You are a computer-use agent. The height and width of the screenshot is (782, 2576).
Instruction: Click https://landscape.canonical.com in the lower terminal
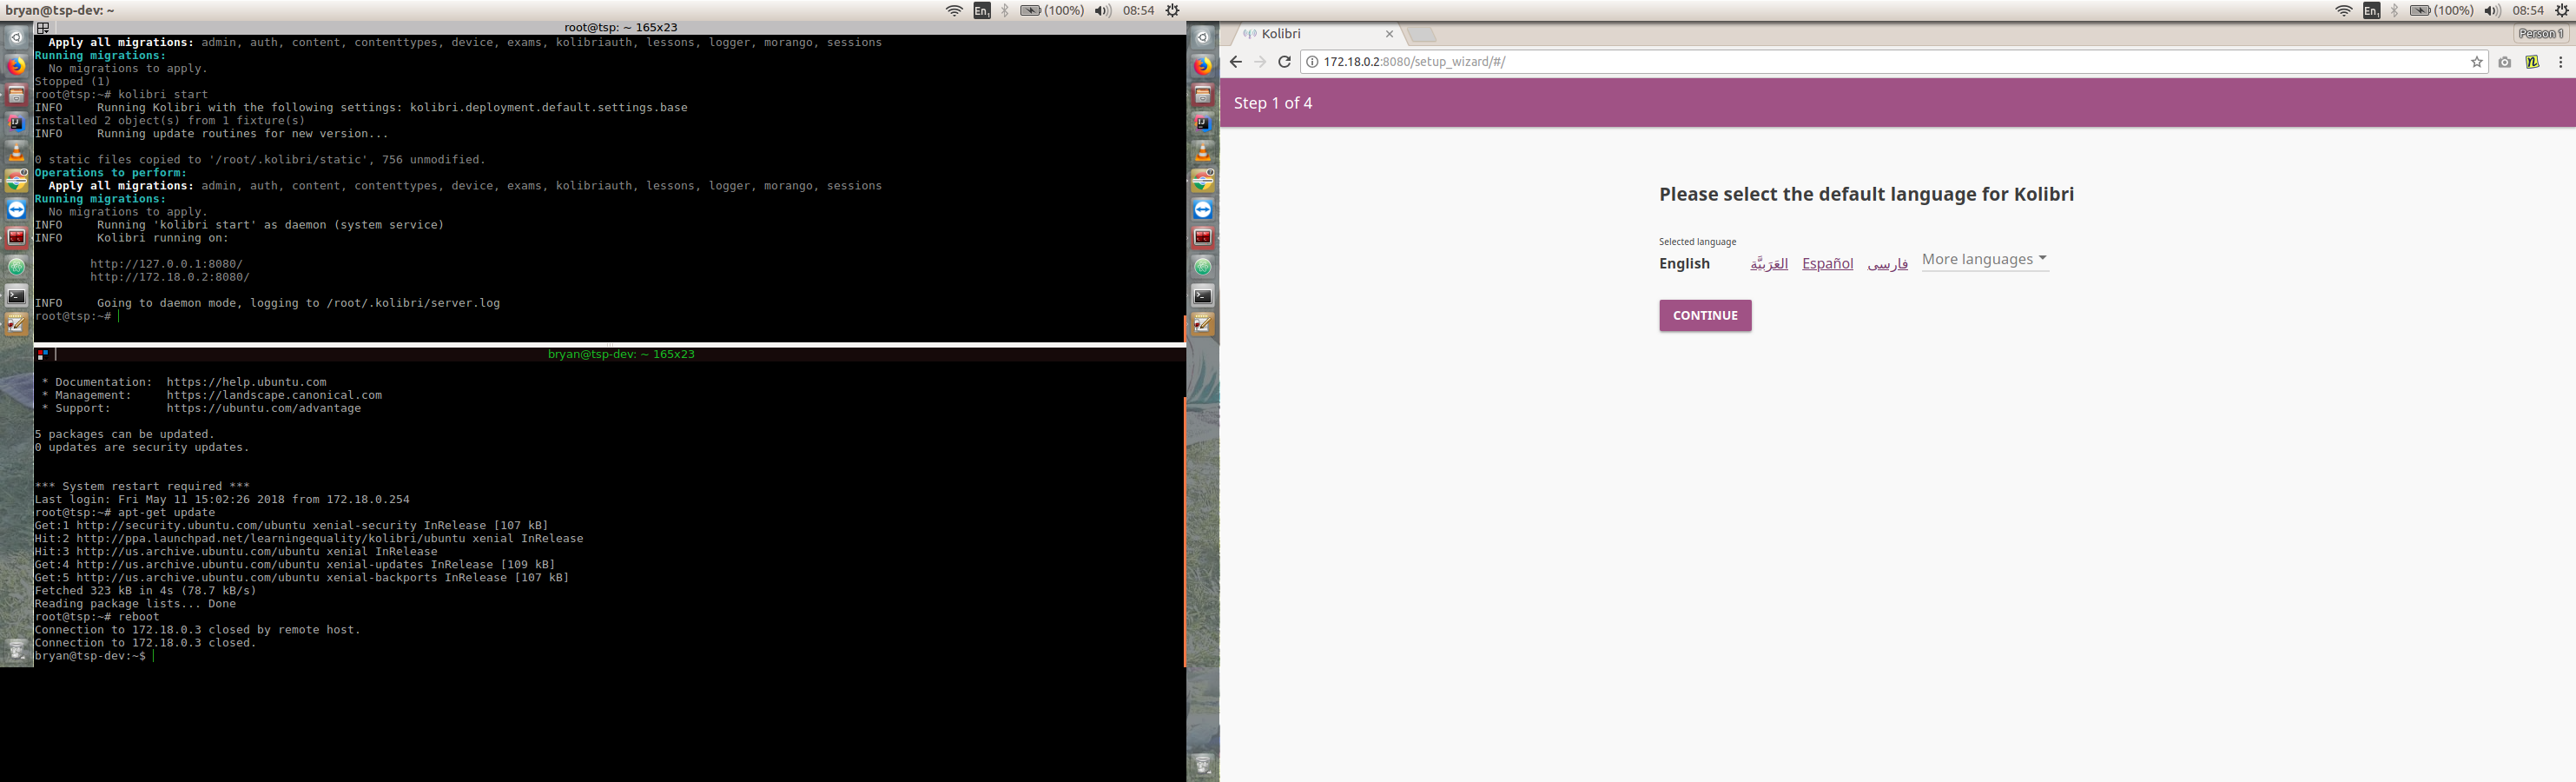[x=274, y=395]
